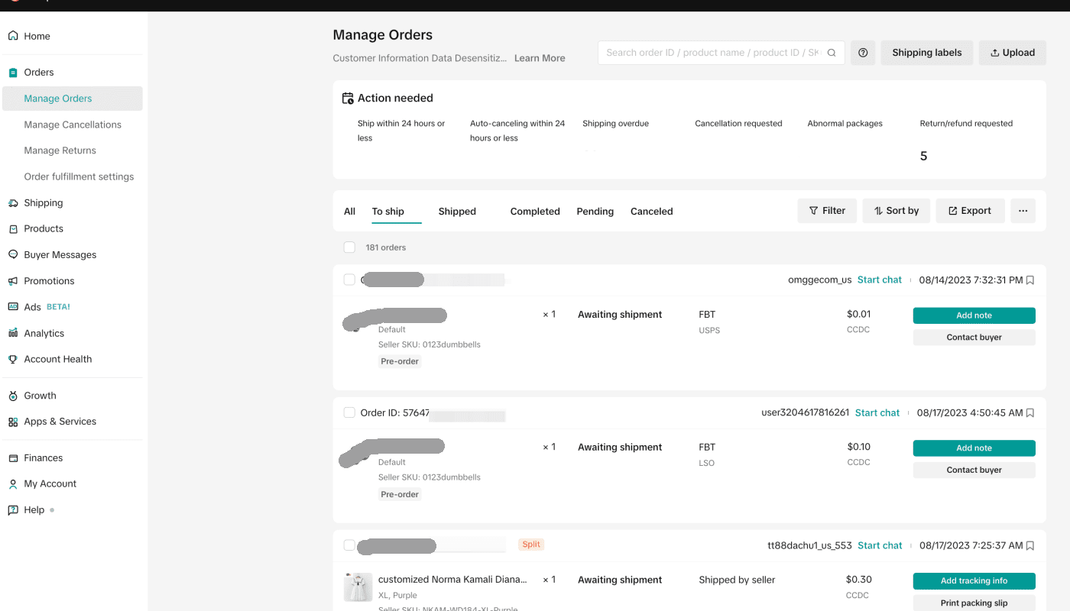Switch to the All orders tab
The height and width of the screenshot is (611, 1070).
pyautogui.click(x=349, y=212)
